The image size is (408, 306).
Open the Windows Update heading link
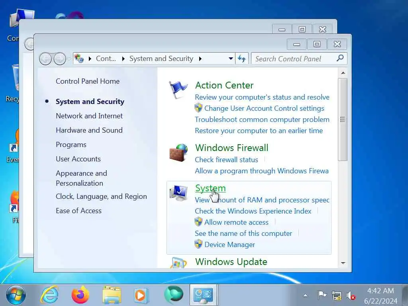coord(231,262)
